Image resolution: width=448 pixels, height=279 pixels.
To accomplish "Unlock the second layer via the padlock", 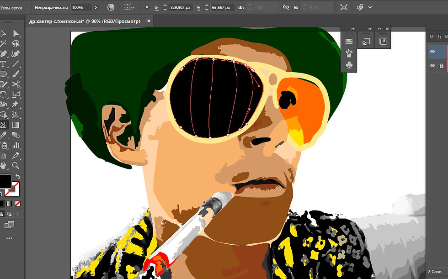I will (442, 66).
